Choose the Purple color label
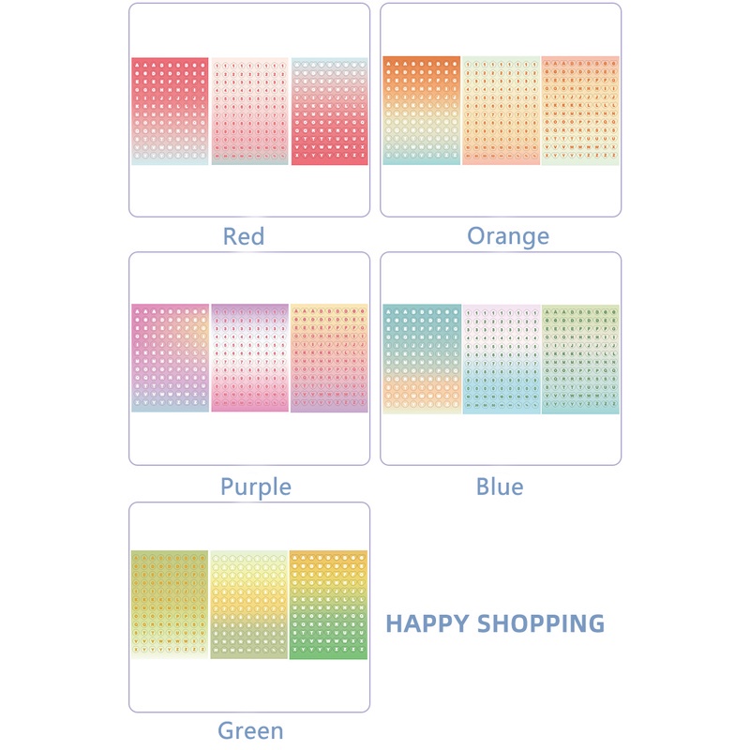The height and width of the screenshot is (750, 750). pos(256,487)
